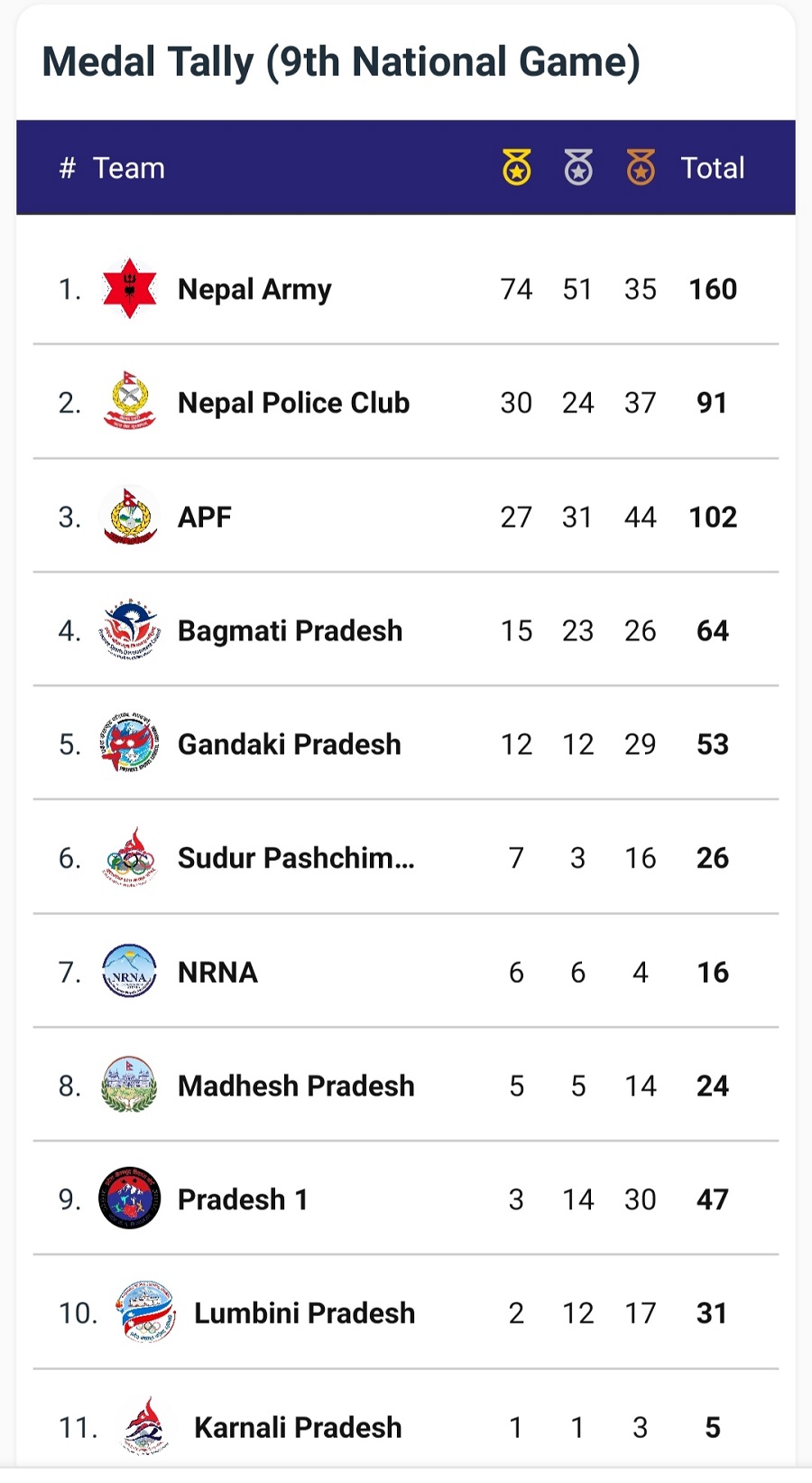Click the Nepal Police Club emblem
This screenshot has width=812, height=1483.
(130, 402)
